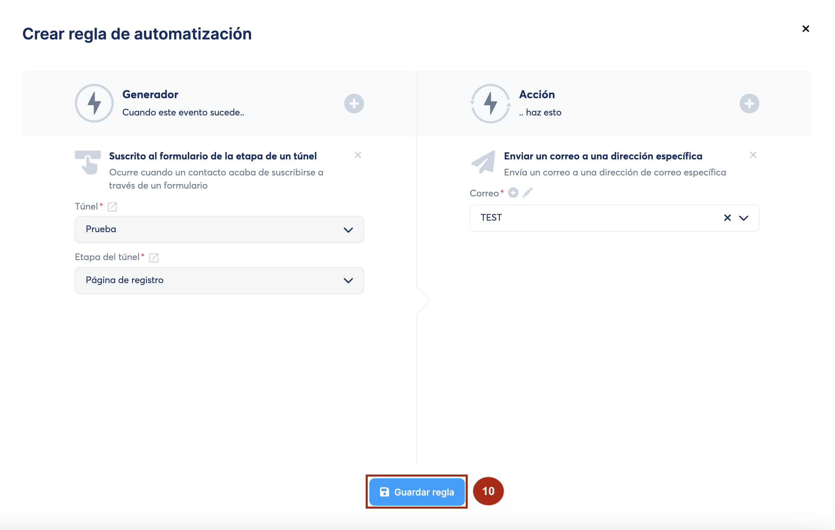Click the form subscription hand icon
This screenshot has width=835, height=530.
click(88, 163)
